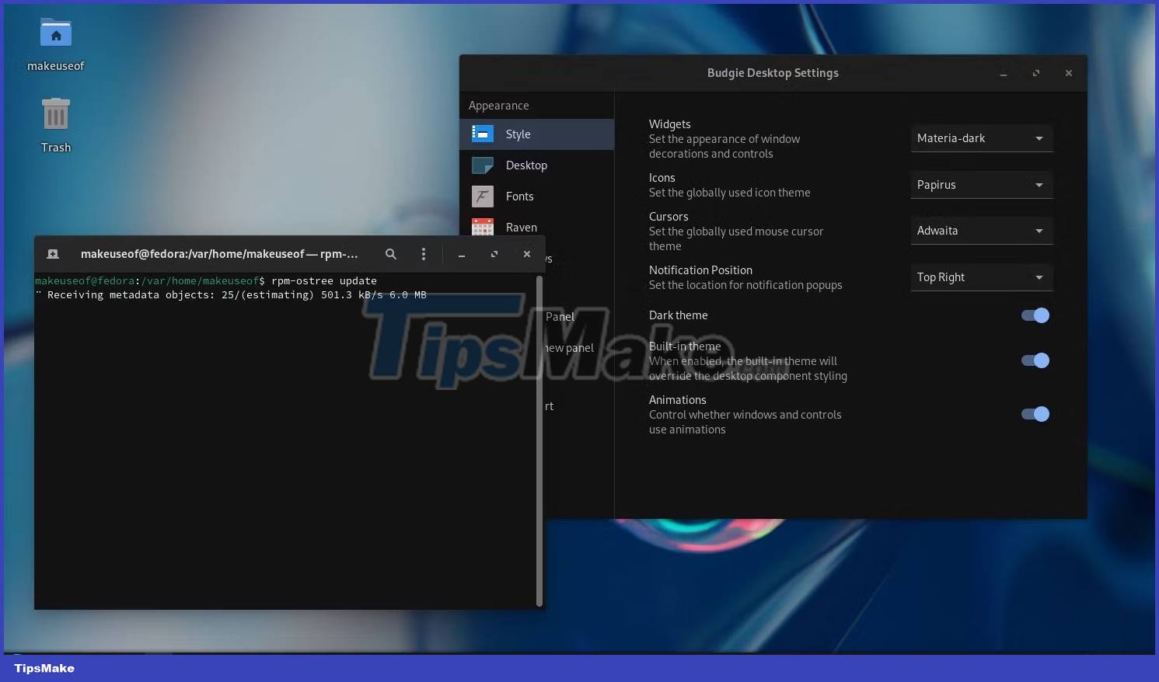Image resolution: width=1159 pixels, height=682 pixels.
Task: Change Notification Position from Top Right
Action: click(981, 277)
